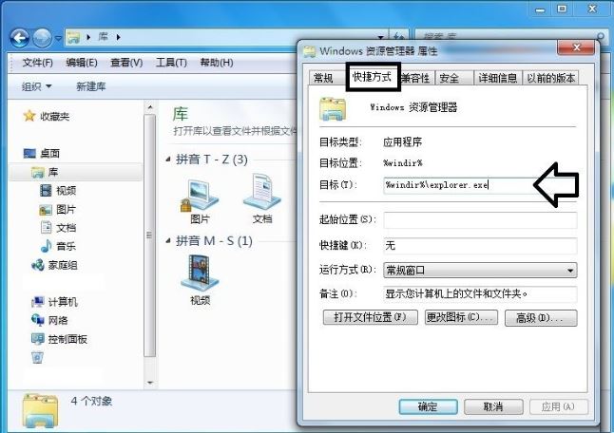Click the 收藏夹 star icon

pyautogui.click(x=29, y=116)
